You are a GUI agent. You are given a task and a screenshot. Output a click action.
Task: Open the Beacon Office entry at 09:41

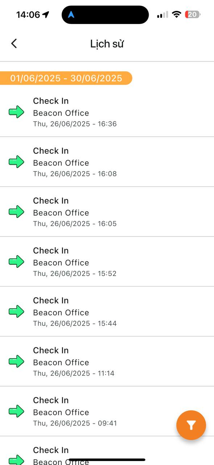click(107, 411)
